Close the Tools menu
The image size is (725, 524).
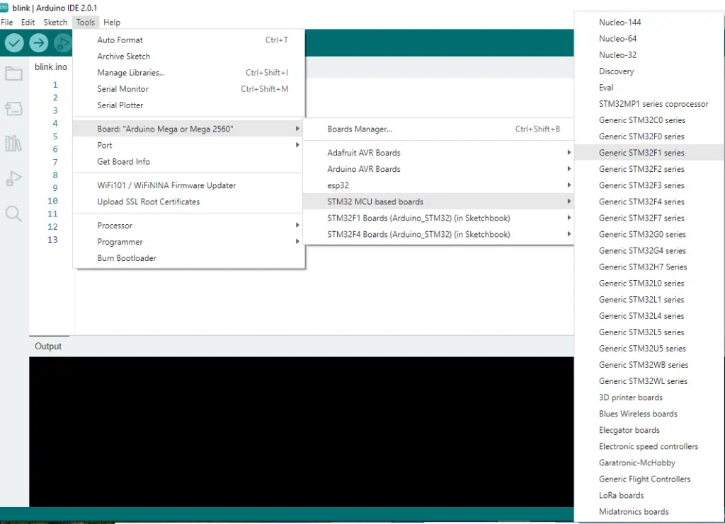[x=86, y=22]
